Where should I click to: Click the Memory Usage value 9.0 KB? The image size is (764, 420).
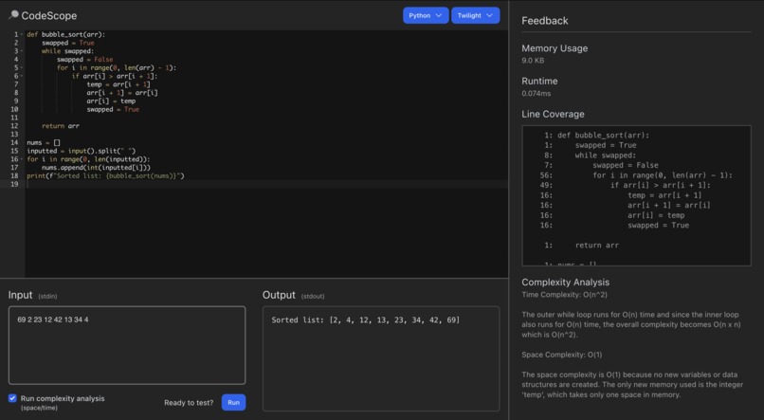(533, 61)
